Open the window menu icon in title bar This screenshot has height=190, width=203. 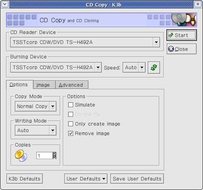click(5, 4)
